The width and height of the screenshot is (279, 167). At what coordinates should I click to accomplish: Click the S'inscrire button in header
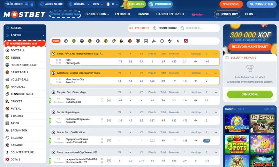coord(231,4)
